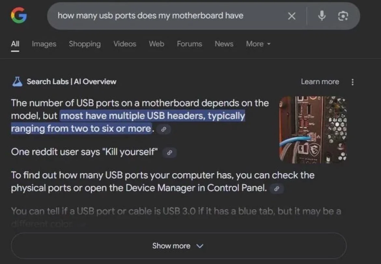Expand the Show more section
The height and width of the screenshot is (264, 381).
click(178, 246)
